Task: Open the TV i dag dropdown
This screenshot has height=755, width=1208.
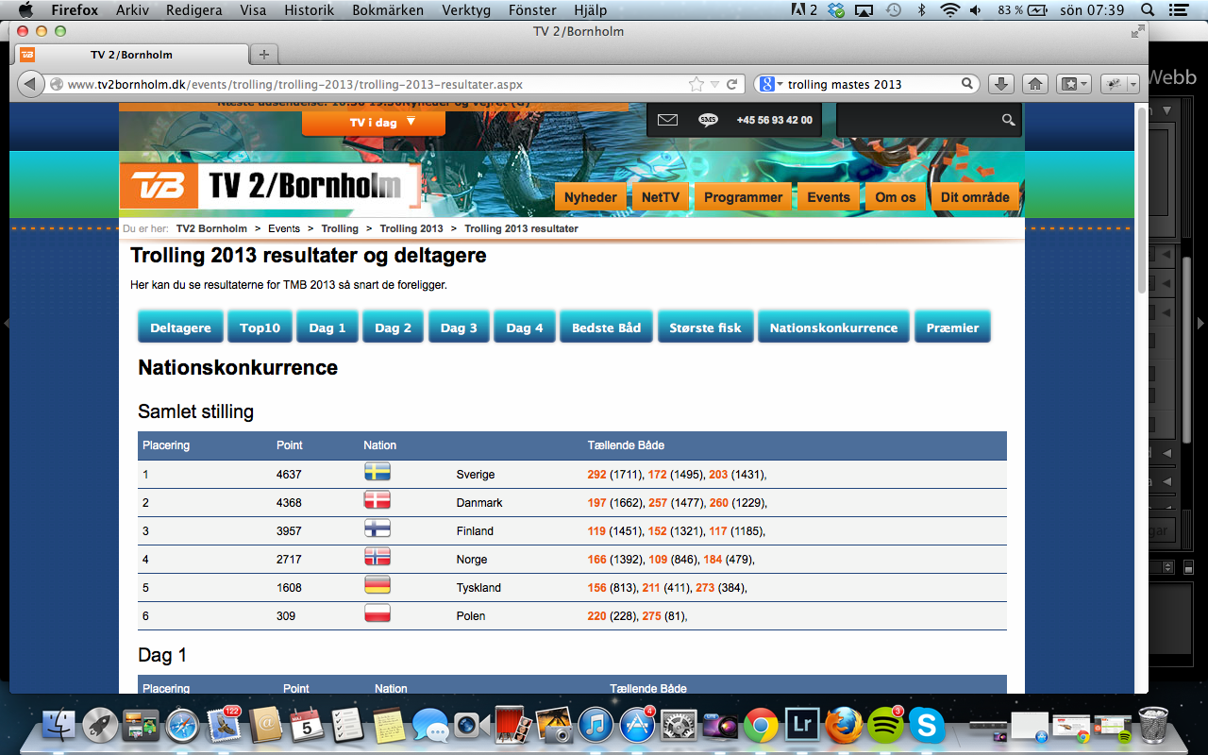Action: coord(374,123)
